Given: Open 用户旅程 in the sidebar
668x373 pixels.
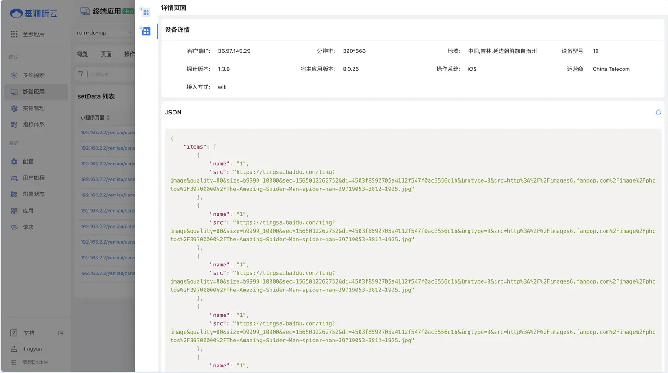Looking at the screenshot, I should 33,178.
